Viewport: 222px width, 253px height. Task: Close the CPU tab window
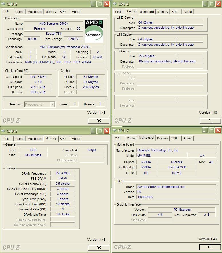pyautogui.click(x=107, y=4)
